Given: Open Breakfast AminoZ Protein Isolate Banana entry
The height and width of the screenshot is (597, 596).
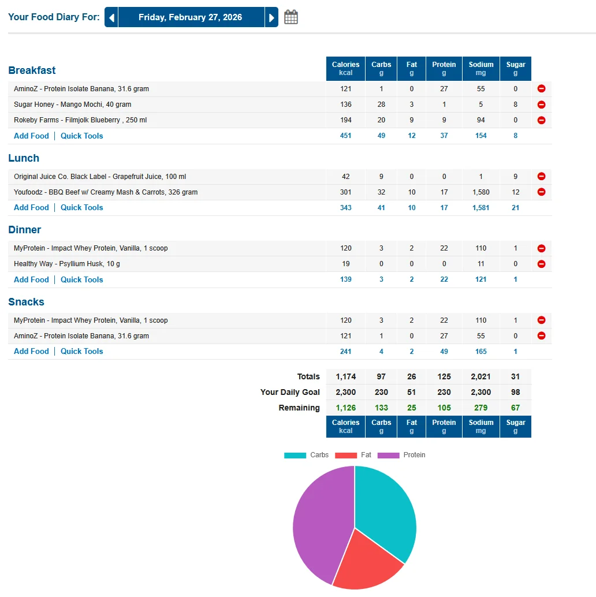Looking at the screenshot, I should pos(81,89).
